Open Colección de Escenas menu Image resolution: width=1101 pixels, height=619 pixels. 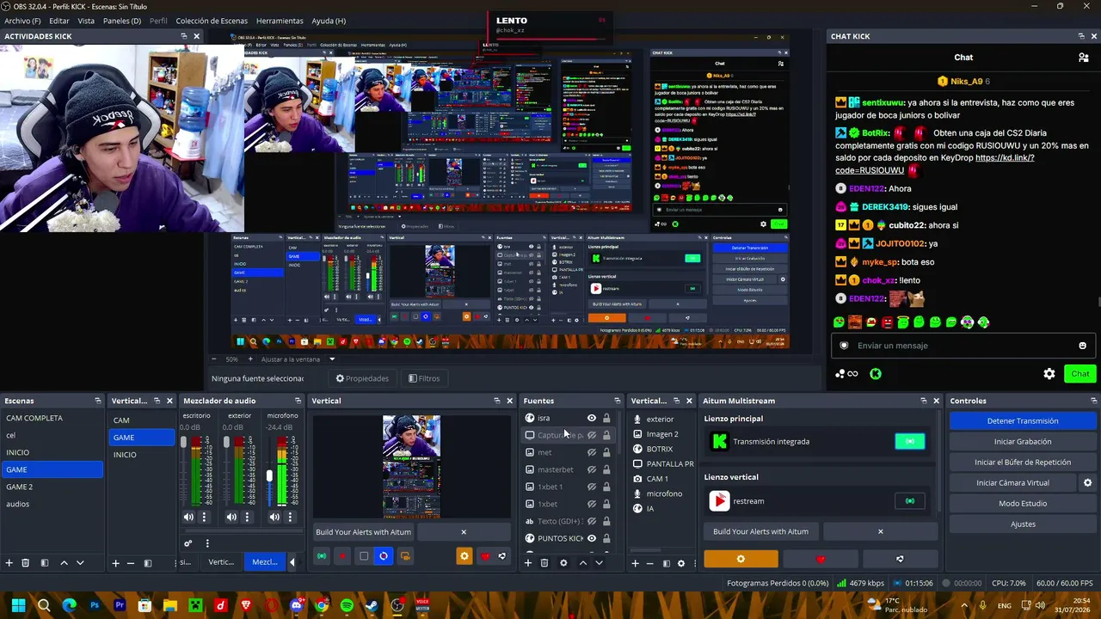(x=212, y=21)
